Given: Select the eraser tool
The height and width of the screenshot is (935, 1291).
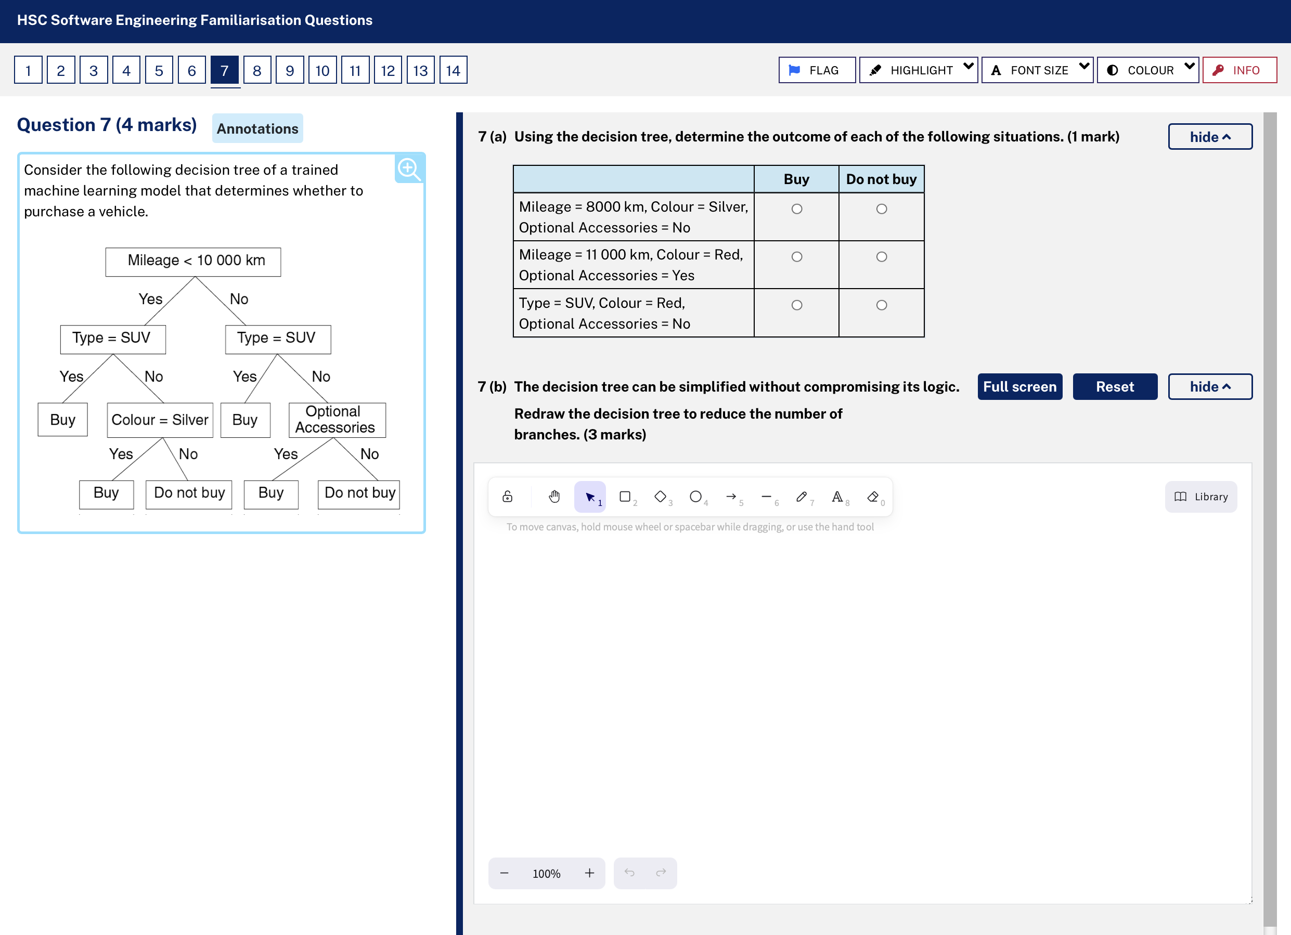Looking at the screenshot, I should pos(873,497).
